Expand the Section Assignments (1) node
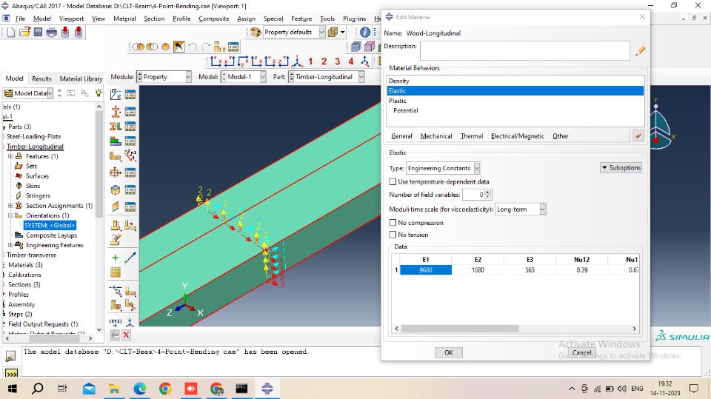The image size is (711, 399). (x=10, y=205)
